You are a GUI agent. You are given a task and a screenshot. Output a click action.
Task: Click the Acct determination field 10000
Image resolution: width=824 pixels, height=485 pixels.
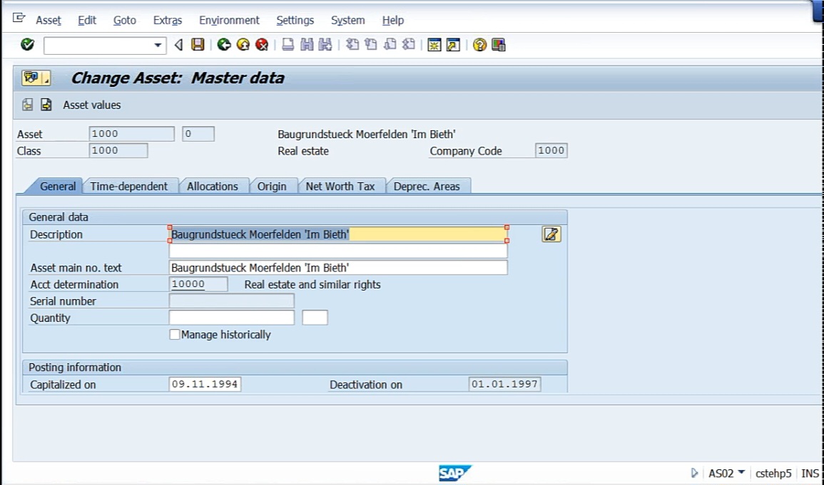coord(198,284)
